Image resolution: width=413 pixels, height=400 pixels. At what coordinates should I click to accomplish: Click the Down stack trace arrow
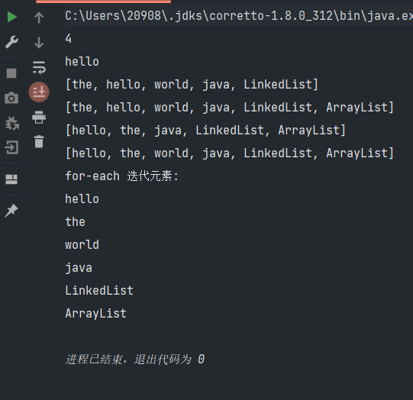[39, 43]
